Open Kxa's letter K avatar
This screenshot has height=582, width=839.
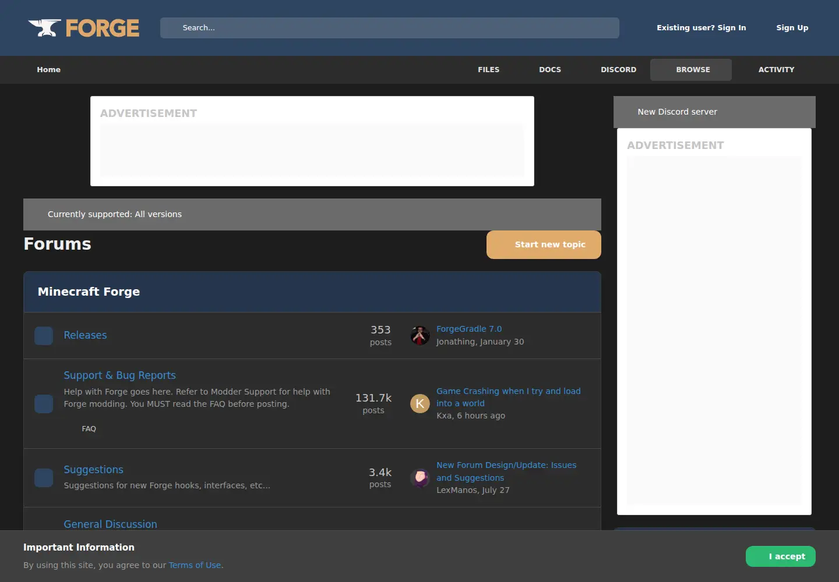coord(420,403)
